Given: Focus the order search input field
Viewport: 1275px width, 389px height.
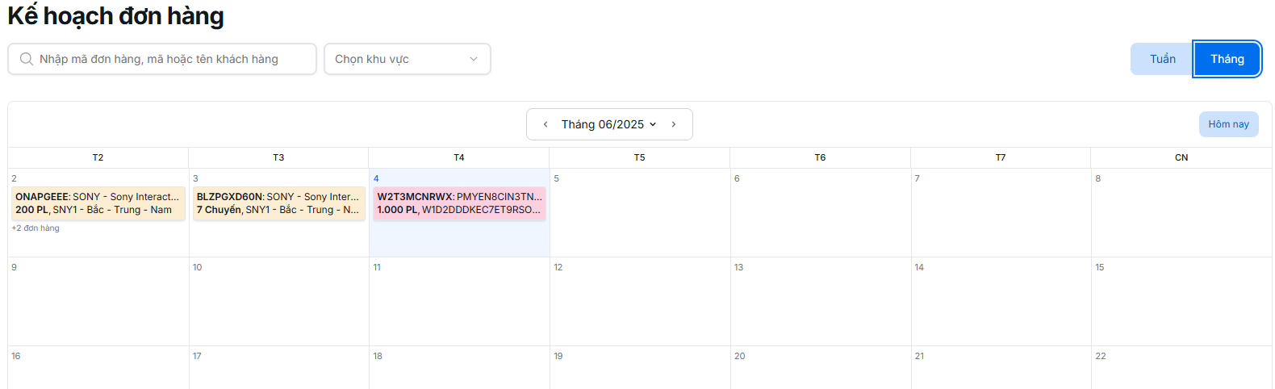Looking at the screenshot, I should pyautogui.click(x=169, y=59).
